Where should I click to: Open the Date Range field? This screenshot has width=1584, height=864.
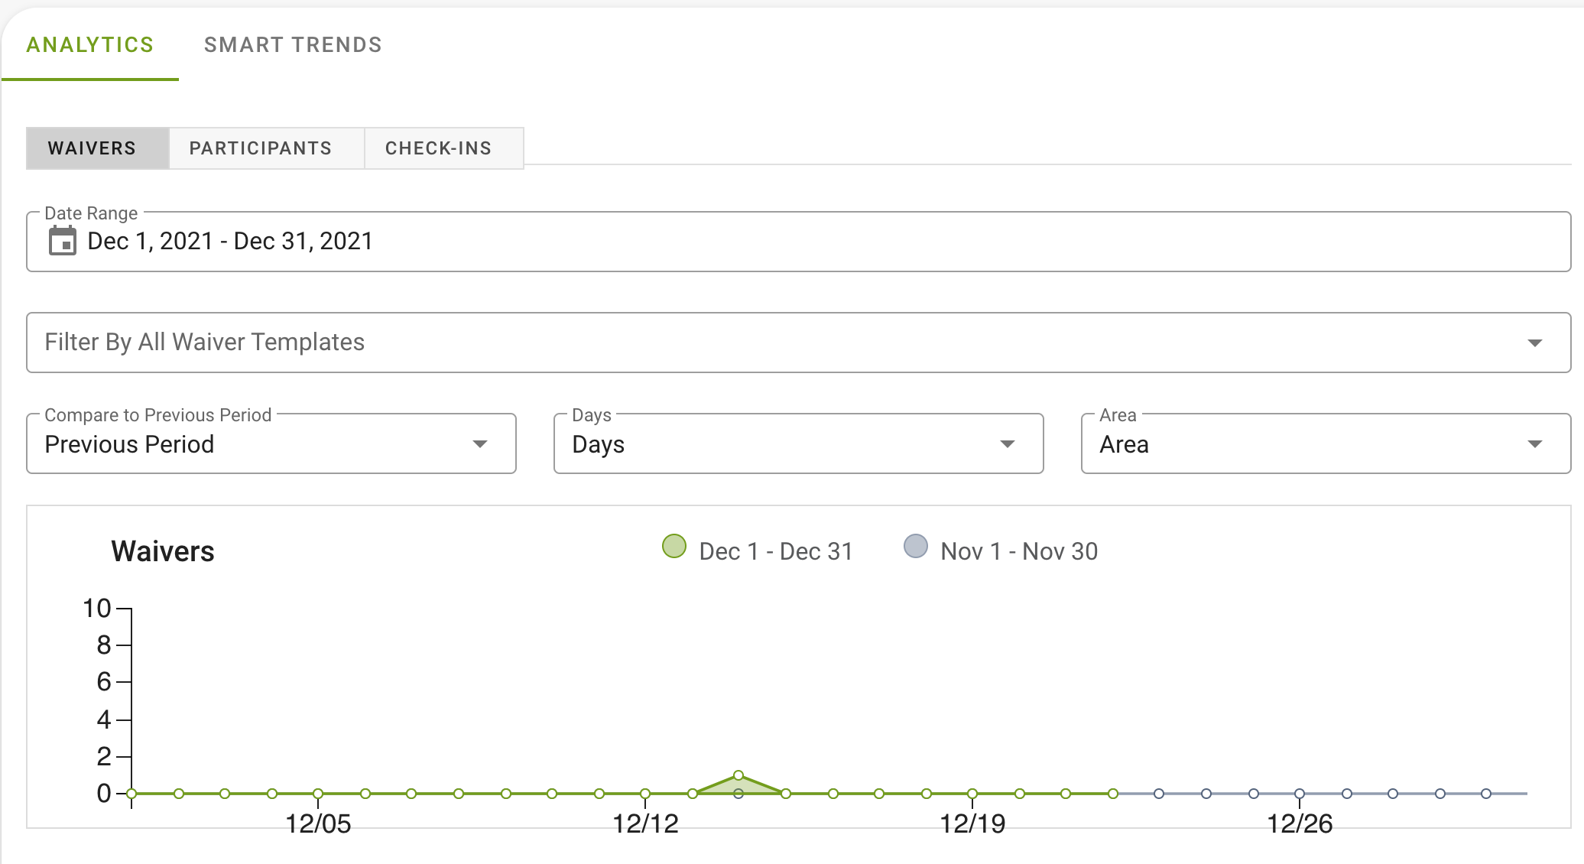pos(799,242)
